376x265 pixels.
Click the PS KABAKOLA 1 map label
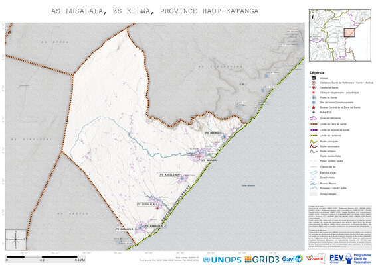pyautogui.click(x=126, y=229)
